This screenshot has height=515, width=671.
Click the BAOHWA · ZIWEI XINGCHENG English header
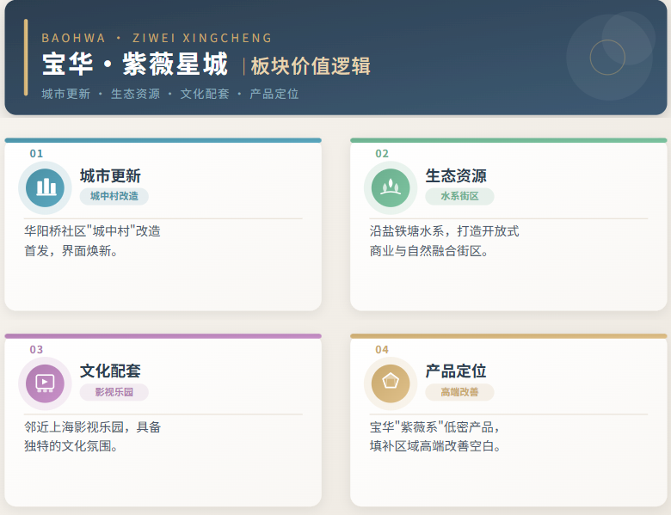157,38
